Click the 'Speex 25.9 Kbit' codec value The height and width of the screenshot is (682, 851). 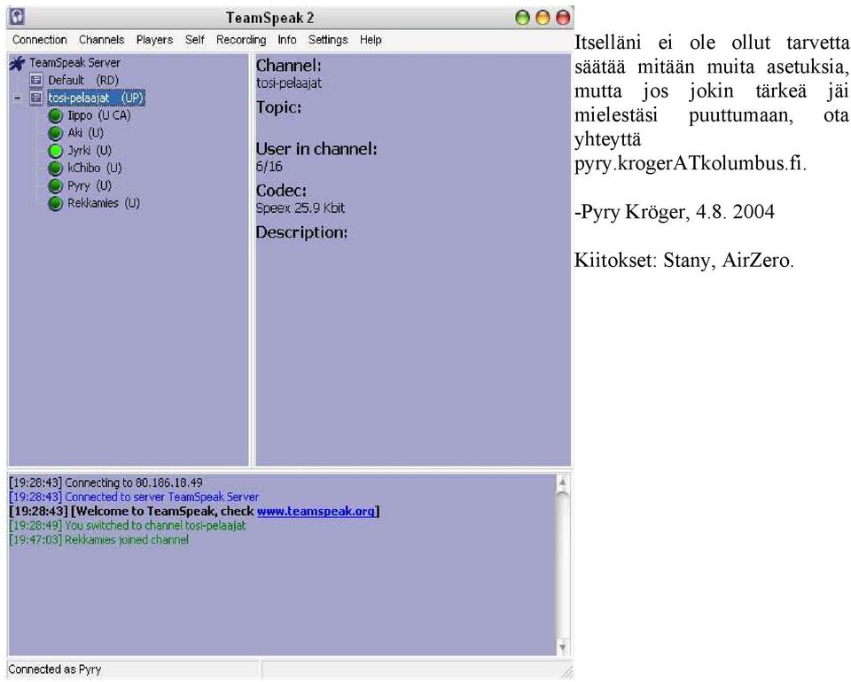pos(301,208)
